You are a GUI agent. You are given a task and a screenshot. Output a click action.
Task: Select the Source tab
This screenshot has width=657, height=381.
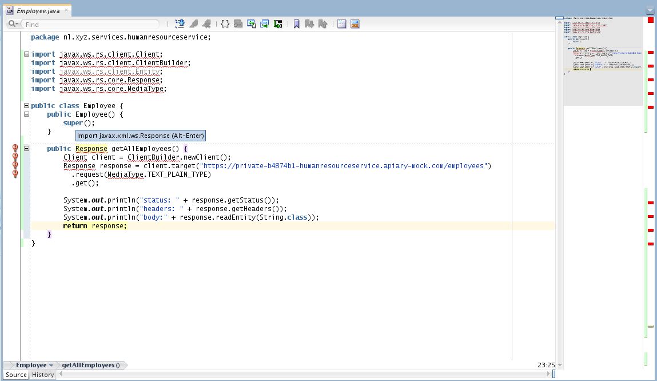(16, 375)
